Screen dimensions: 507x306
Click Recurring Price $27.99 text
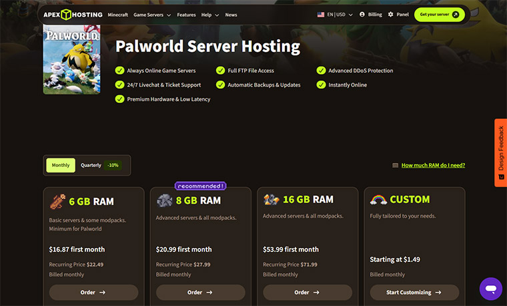pyautogui.click(x=183, y=265)
